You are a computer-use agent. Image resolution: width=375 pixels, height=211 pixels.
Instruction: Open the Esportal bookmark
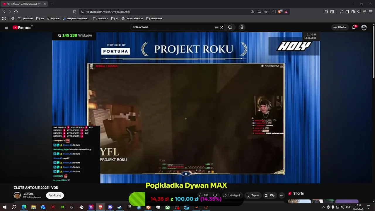[53, 18]
